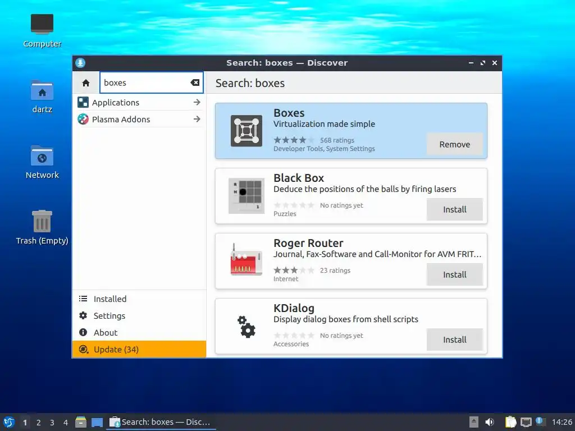
Task: Click the Puzzles category label
Action: click(285, 214)
